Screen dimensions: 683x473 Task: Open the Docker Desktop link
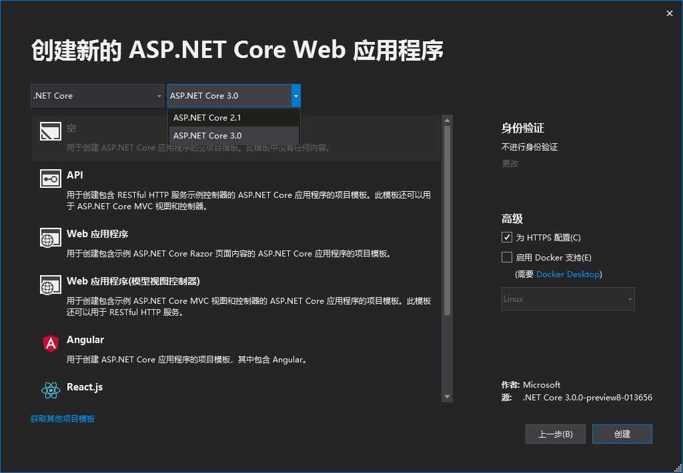pos(568,274)
